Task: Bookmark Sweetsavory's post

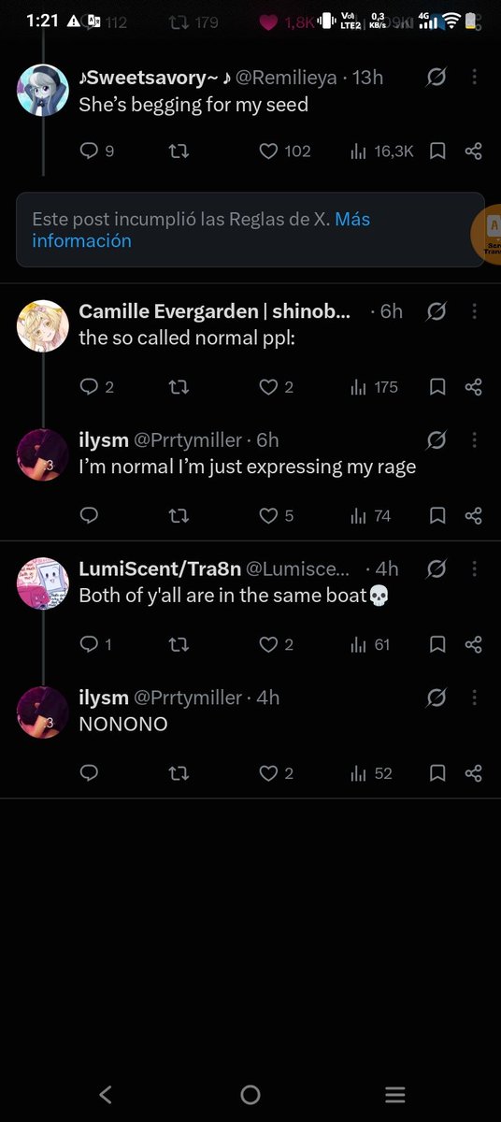Action: pyautogui.click(x=437, y=151)
